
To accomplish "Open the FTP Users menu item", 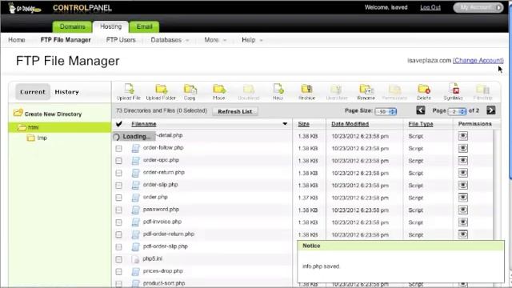I will click(121, 40).
